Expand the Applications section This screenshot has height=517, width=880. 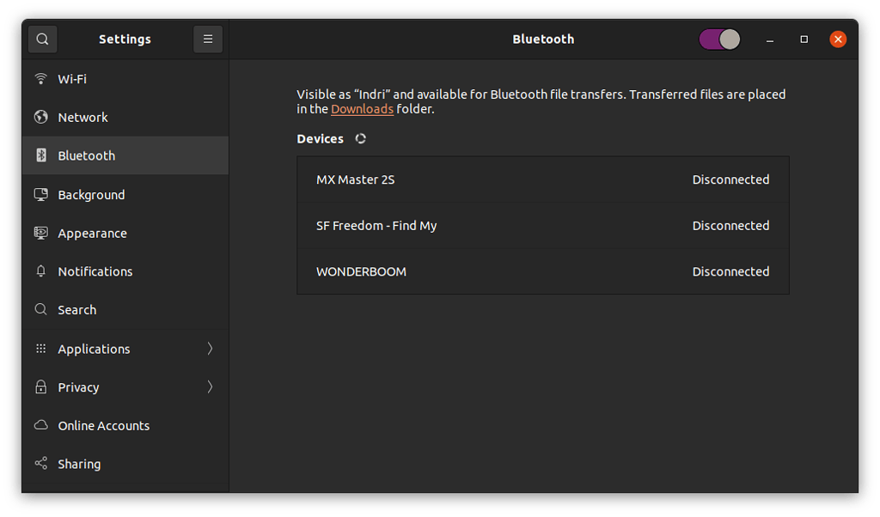pyautogui.click(x=125, y=348)
